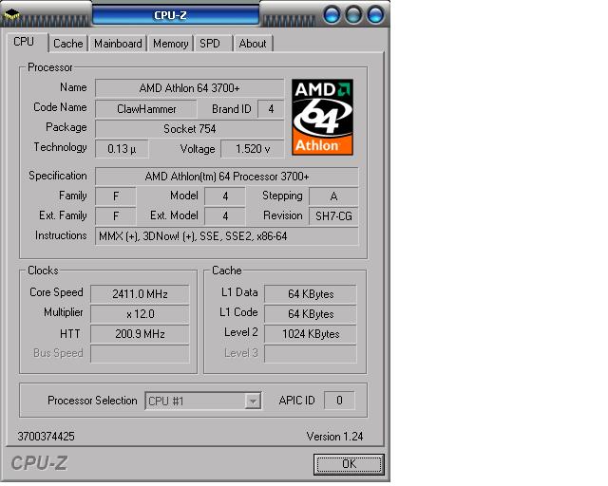Click the ClawHammer code name value
This screenshot has height=486, width=608.
(x=146, y=109)
